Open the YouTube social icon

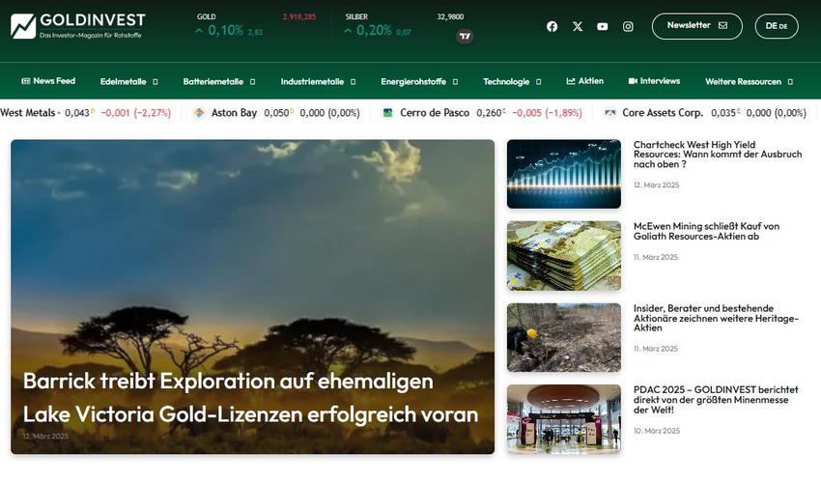pyautogui.click(x=603, y=26)
